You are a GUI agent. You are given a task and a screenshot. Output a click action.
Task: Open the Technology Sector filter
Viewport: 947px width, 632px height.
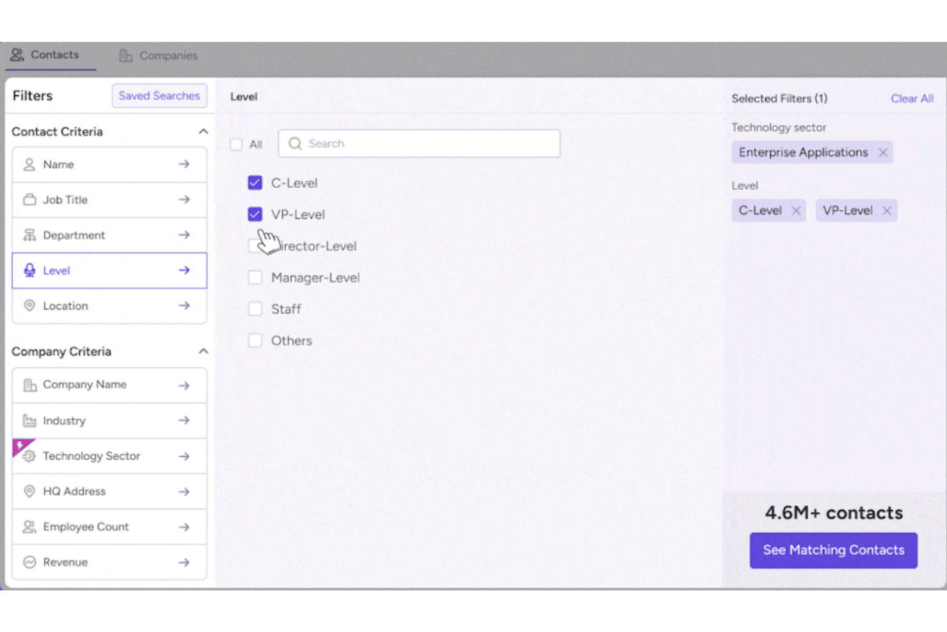tap(109, 456)
